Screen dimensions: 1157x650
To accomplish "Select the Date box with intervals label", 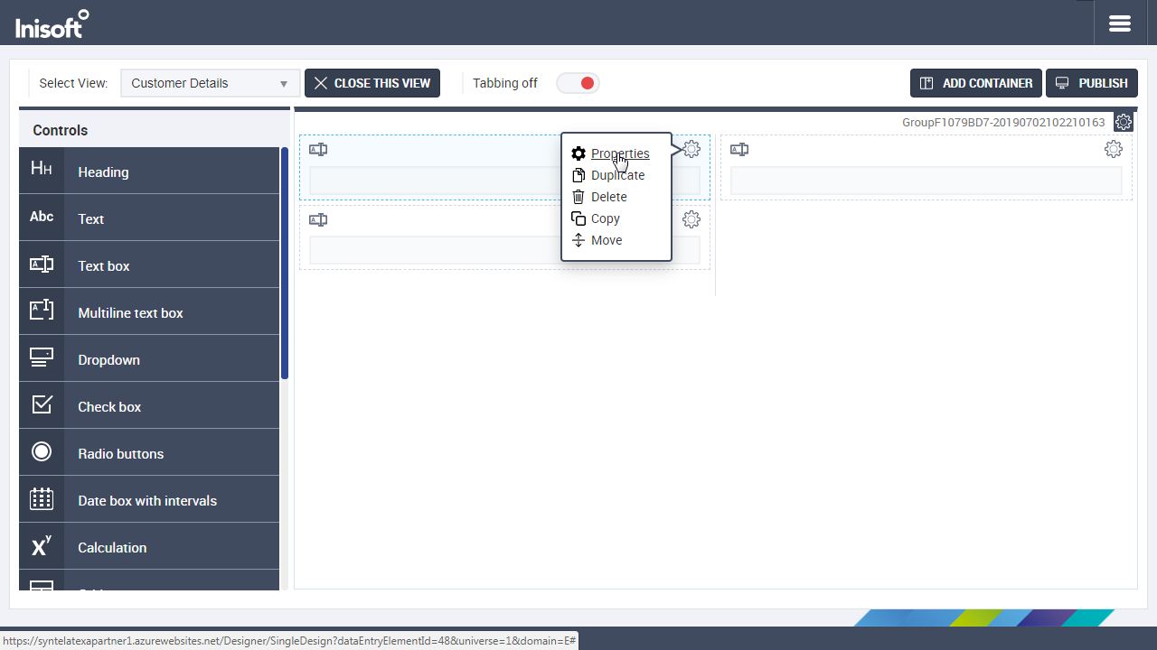I will (147, 500).
